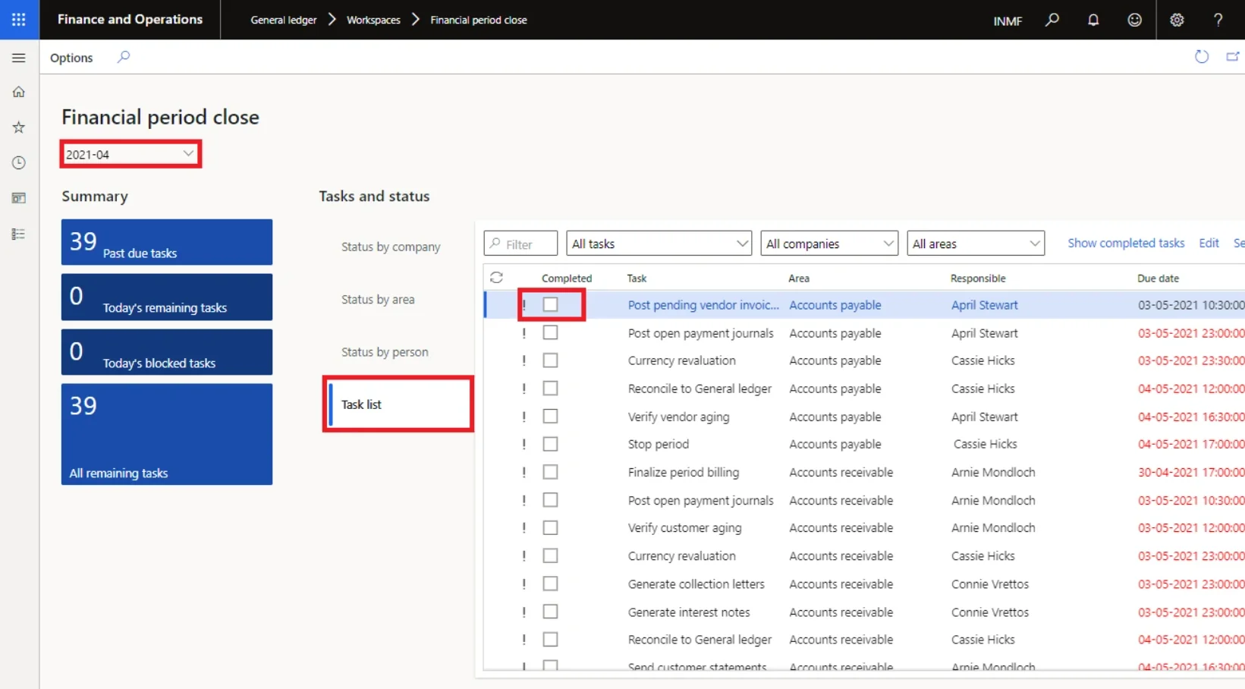Mark Stop period task as completed

click(550, 444)
